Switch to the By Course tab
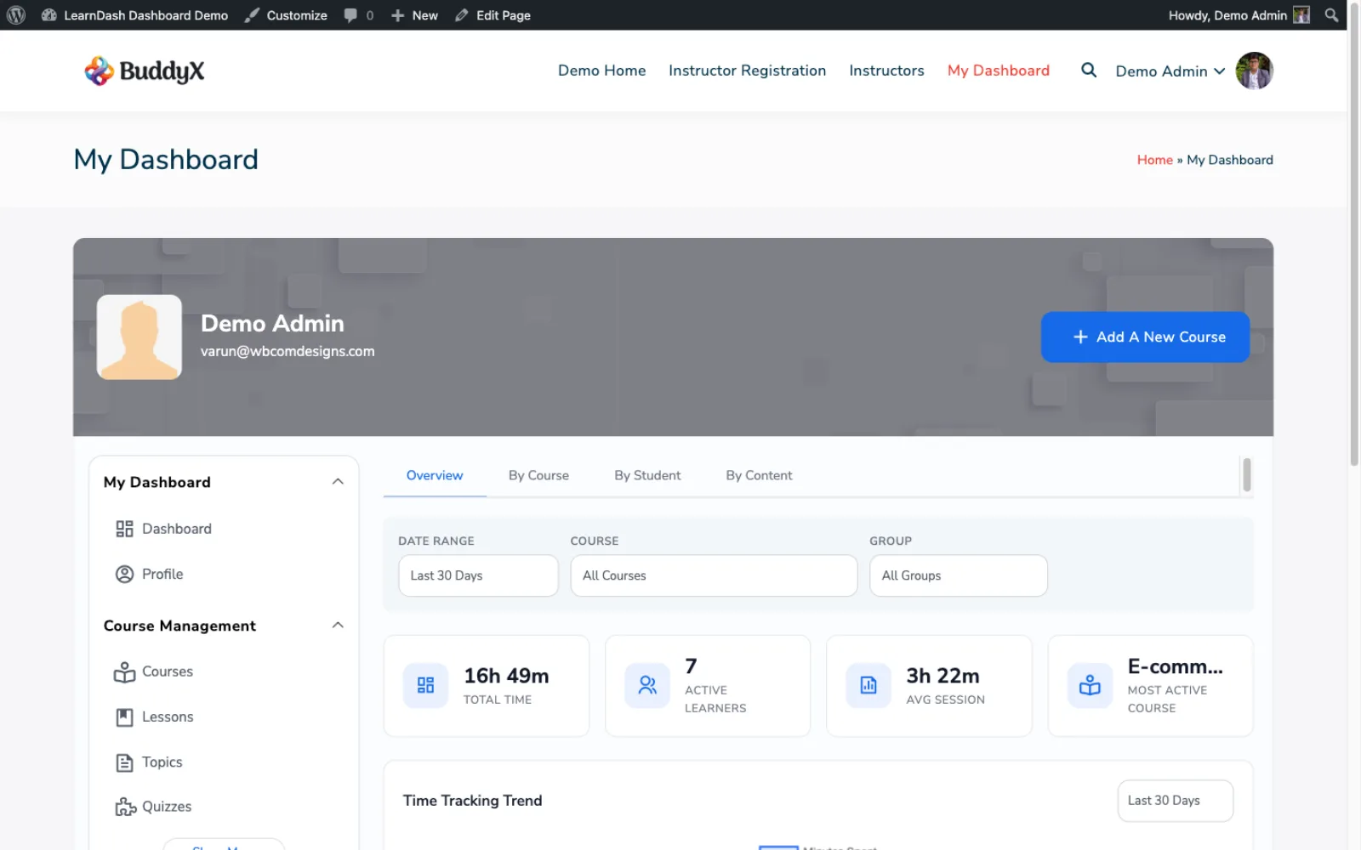The height and width of the screenshot is (850, 1361). (538, 475)
